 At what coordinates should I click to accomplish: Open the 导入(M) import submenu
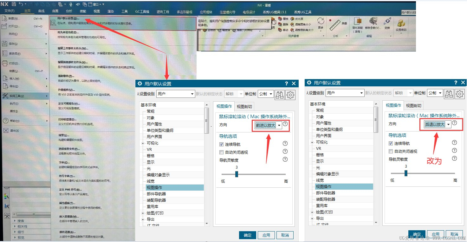point(25,78)
